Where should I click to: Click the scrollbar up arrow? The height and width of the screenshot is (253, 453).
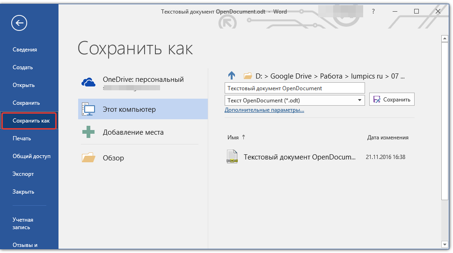point(445,39)
